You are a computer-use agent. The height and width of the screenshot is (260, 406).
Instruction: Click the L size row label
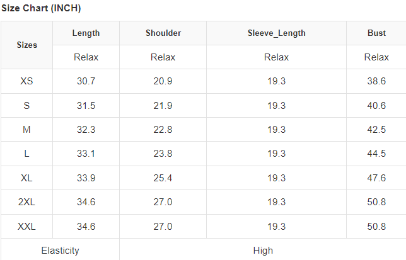[x=26, y=154]
